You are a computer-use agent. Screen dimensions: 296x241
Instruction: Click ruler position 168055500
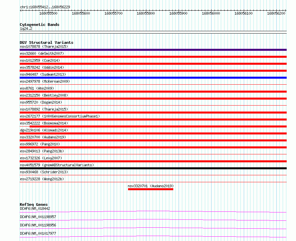pos(48,13)
